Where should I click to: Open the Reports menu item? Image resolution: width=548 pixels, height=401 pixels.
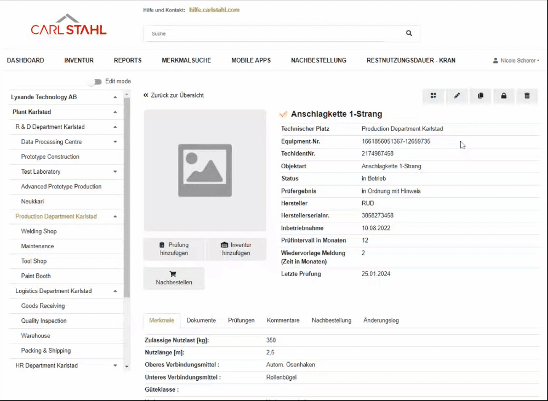pos(128,61)
